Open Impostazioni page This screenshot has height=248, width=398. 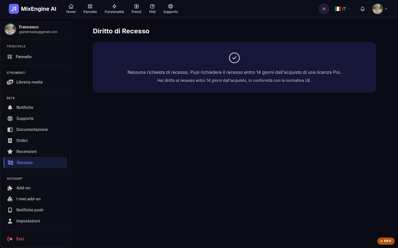pos(35,221)
